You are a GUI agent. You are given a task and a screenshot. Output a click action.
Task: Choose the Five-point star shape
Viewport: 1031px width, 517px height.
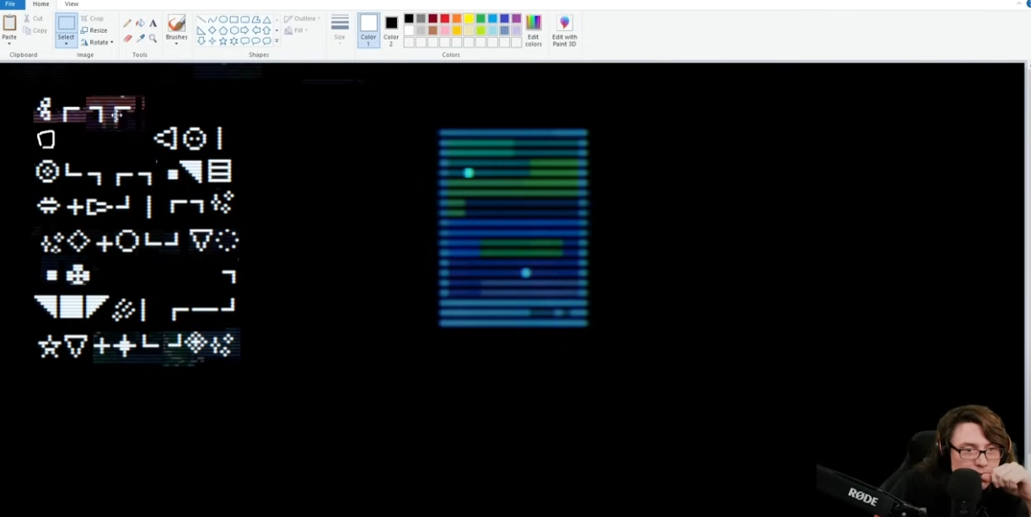[223, 41]
